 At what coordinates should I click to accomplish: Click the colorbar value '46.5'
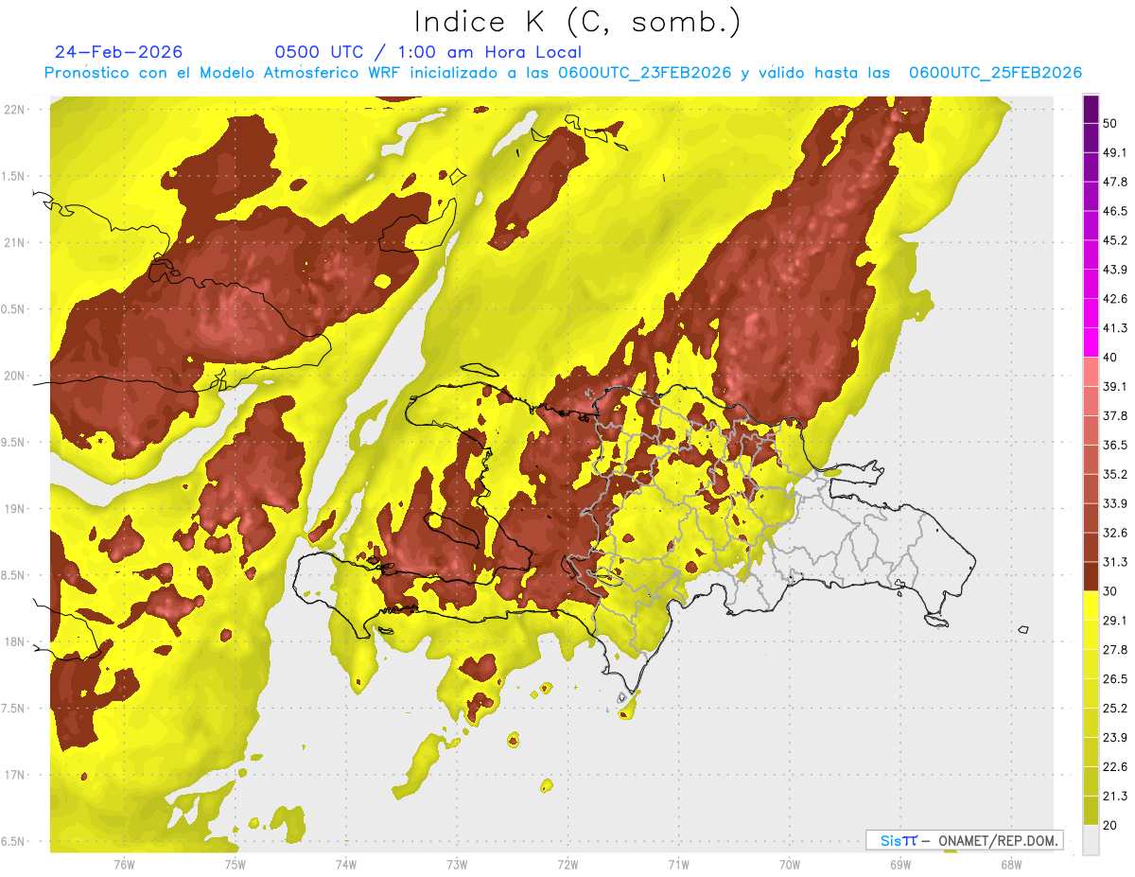pyautogui.click(x=1115, y=211)
